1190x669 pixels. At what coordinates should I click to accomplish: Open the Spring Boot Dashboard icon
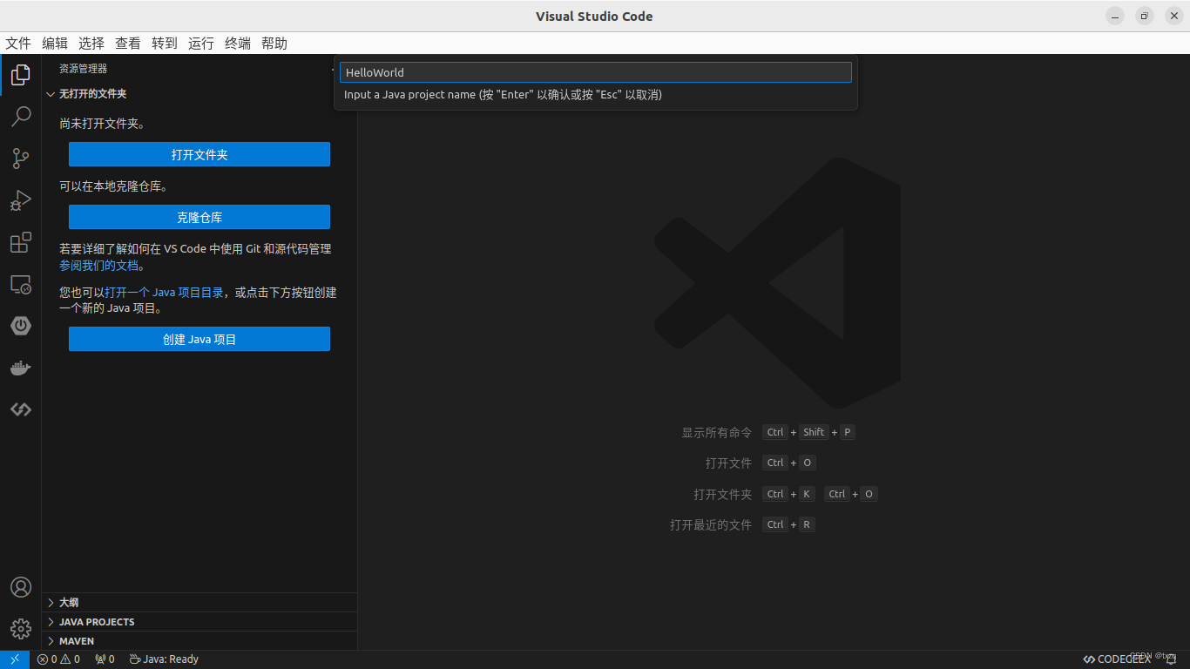point(21,326)
